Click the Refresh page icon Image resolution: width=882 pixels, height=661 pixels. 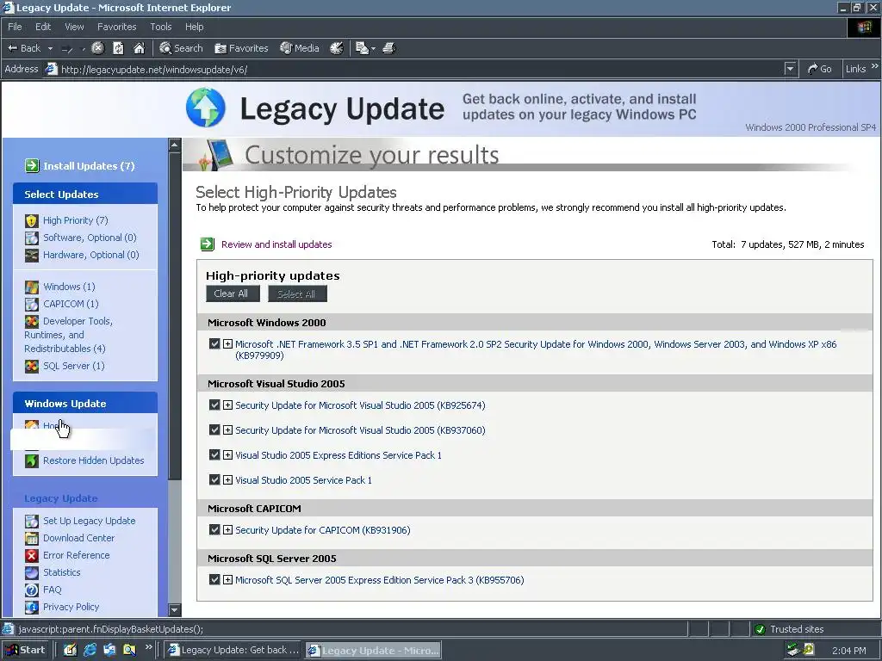click(x=118, y=48)
